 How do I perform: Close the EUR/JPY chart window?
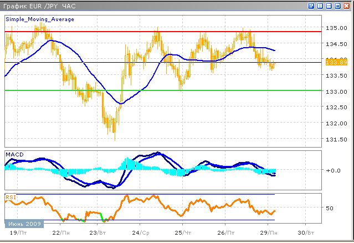(x=346, y=6)
